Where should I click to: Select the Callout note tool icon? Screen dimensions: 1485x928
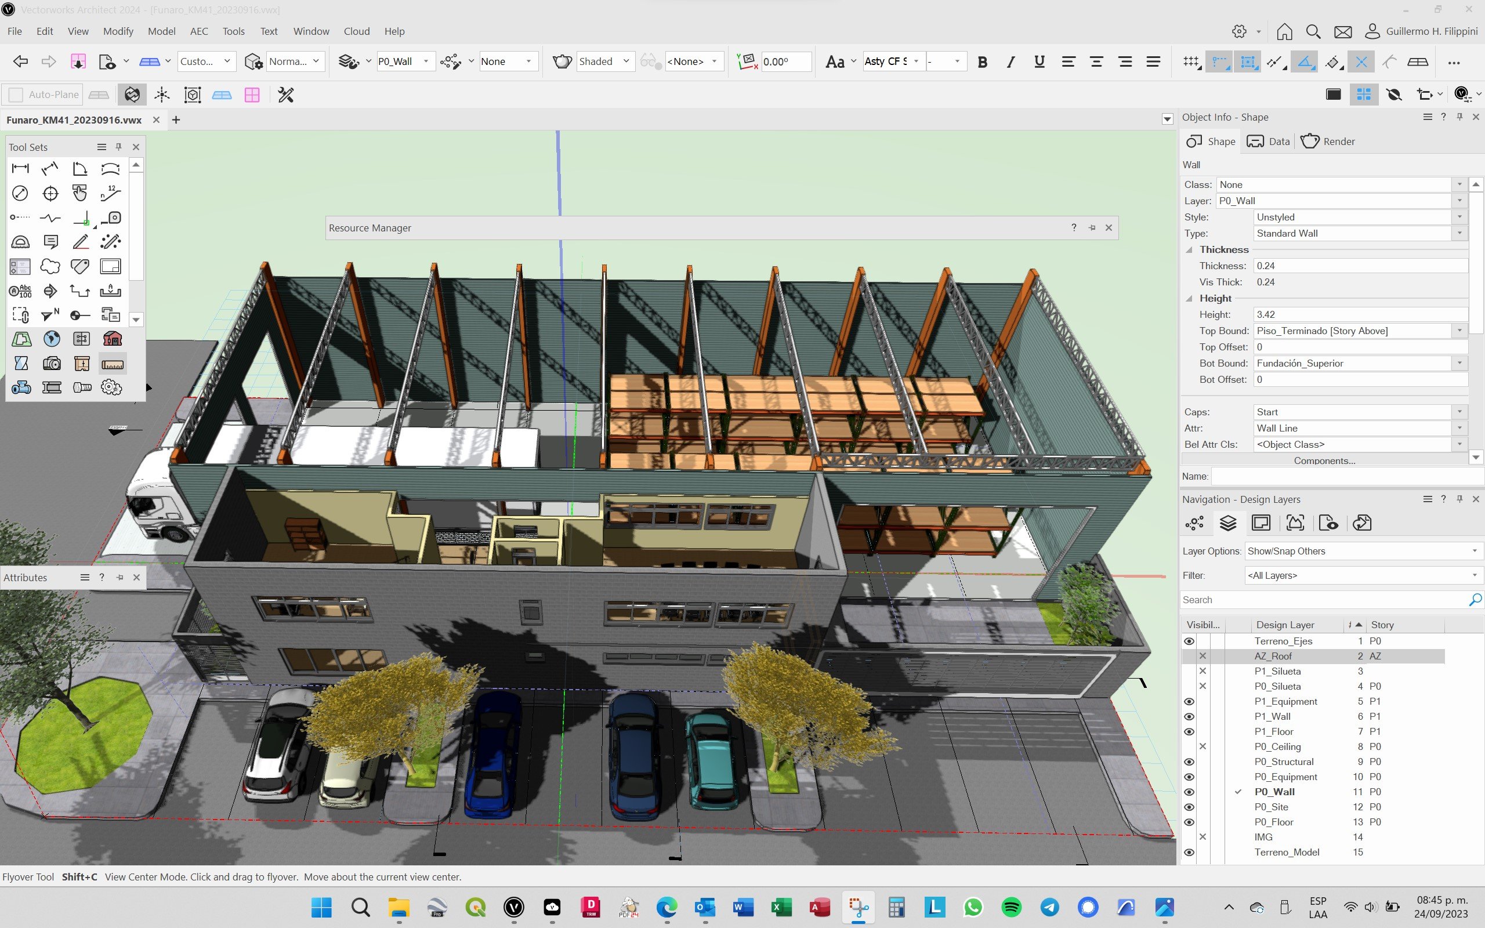(50, 242)
